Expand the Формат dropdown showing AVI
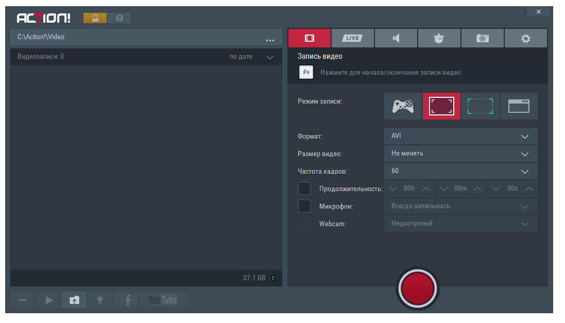565x323 pixels. tap(460, 137)
